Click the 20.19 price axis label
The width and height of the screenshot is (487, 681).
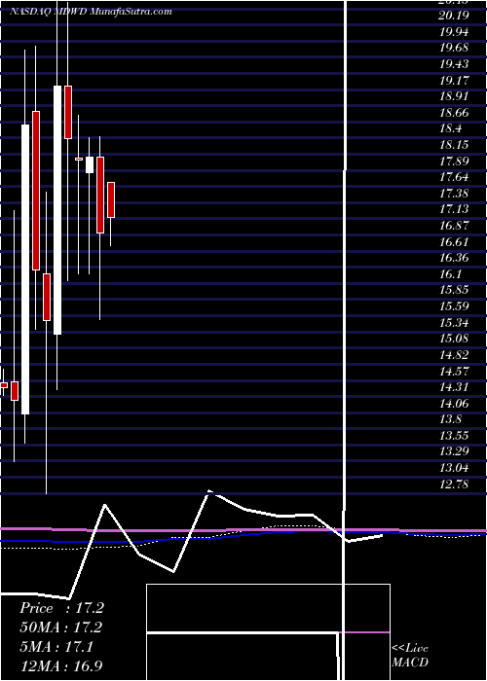coord(455,17)
